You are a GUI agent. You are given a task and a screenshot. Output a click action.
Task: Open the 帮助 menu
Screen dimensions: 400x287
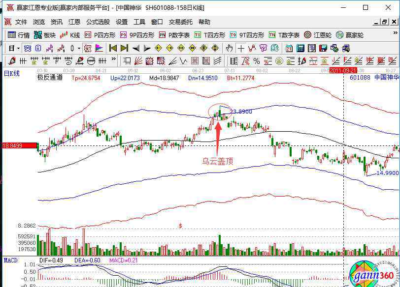(x=204, y=22)
